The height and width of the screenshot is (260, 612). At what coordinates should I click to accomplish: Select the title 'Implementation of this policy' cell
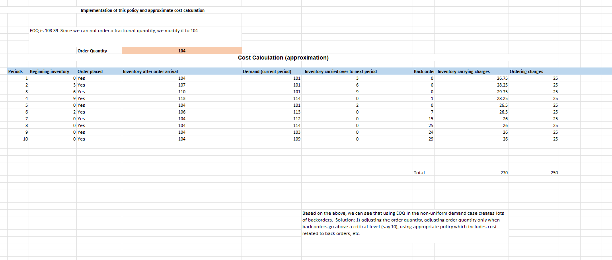[142, 10]
